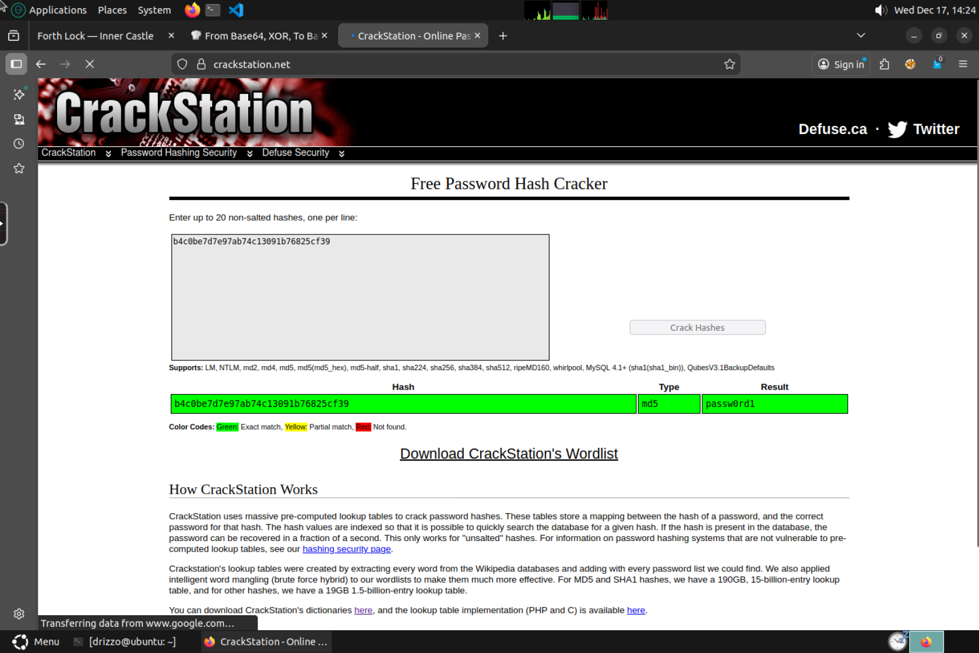Image resolution: width=979 pixels, height=653 pixels.
Task: Launch terminal from top panel
Action: pos(213,10)
